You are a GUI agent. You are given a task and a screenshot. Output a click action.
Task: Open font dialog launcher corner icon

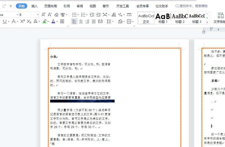[x=68, y=26]
